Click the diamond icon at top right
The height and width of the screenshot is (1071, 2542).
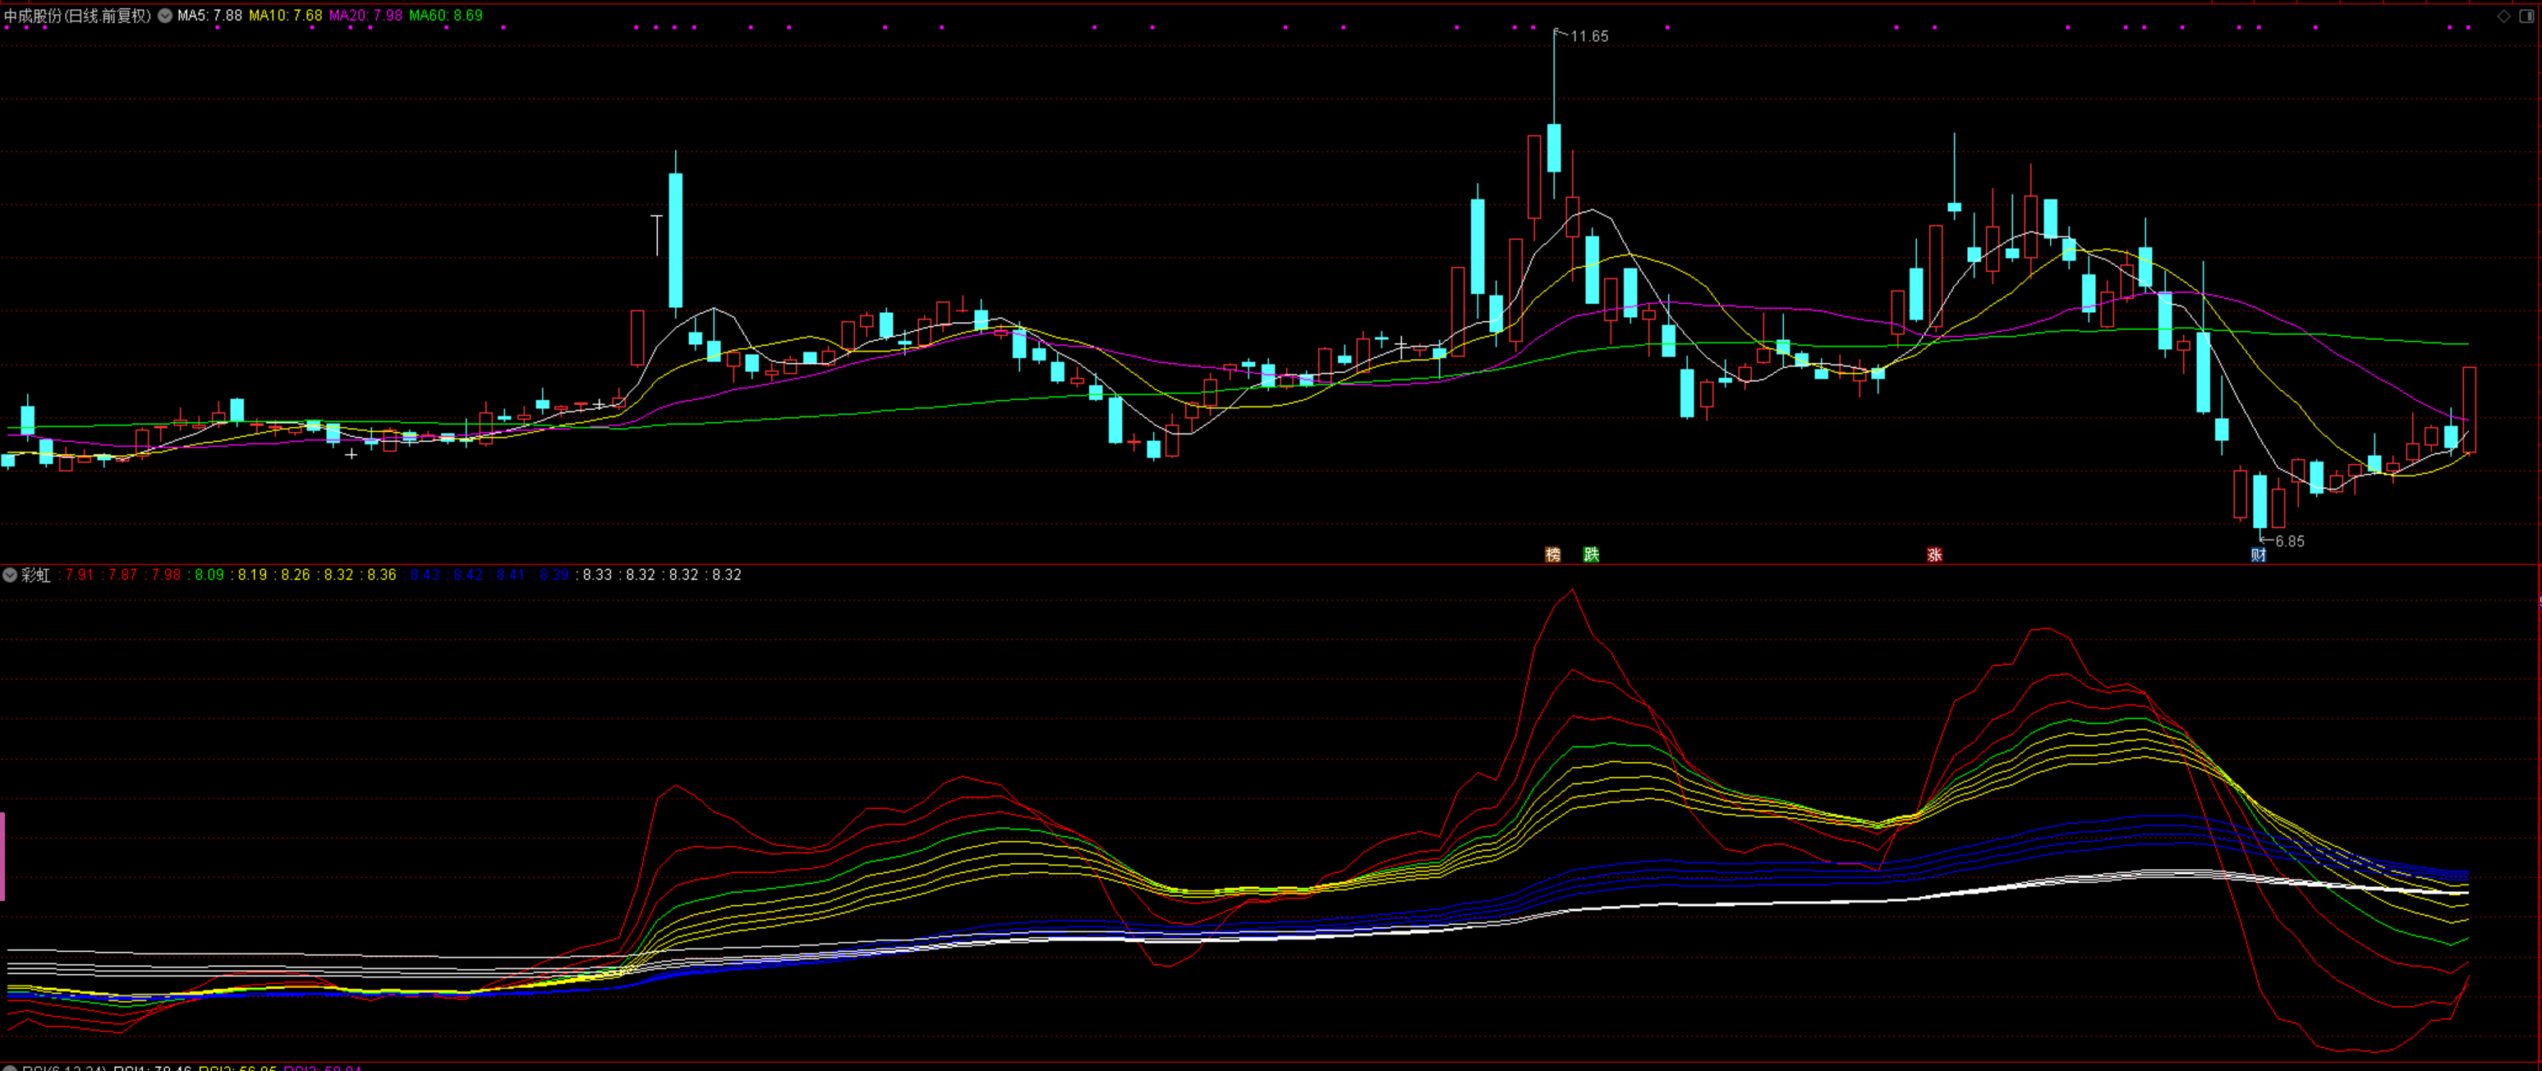coord(2503,16)
